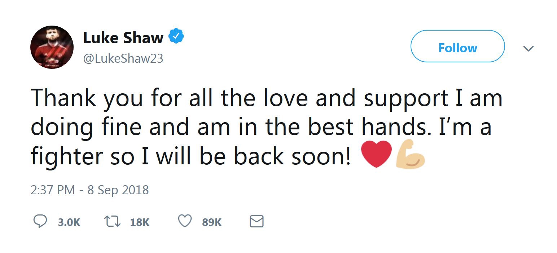Click the 2:37 PM time text
Image resolution: width=557 pixels, height=253 pixels.
53,190
